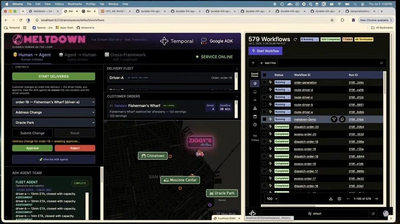Click the filter lines icon beside Add Filter

[x=253, y=63]
